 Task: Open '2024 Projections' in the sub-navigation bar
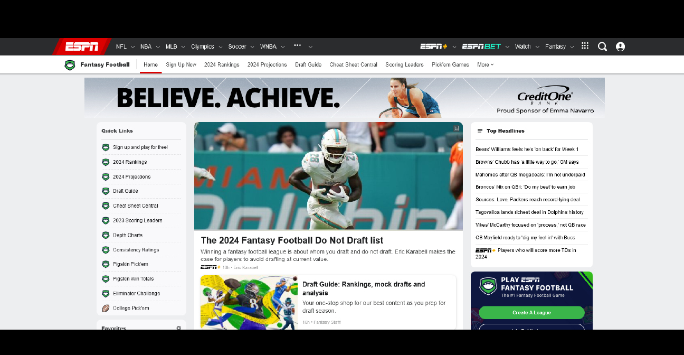pyautogui.click(x=267, y=65)
